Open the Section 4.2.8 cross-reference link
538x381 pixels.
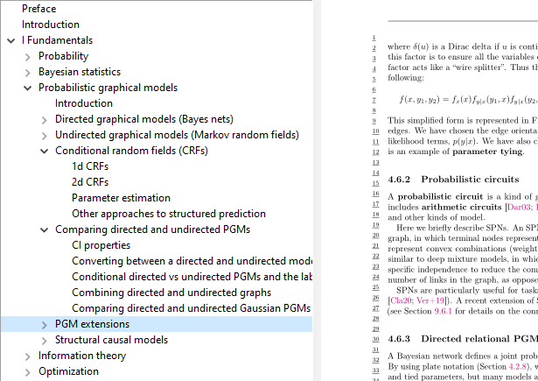tap(518, 367)
